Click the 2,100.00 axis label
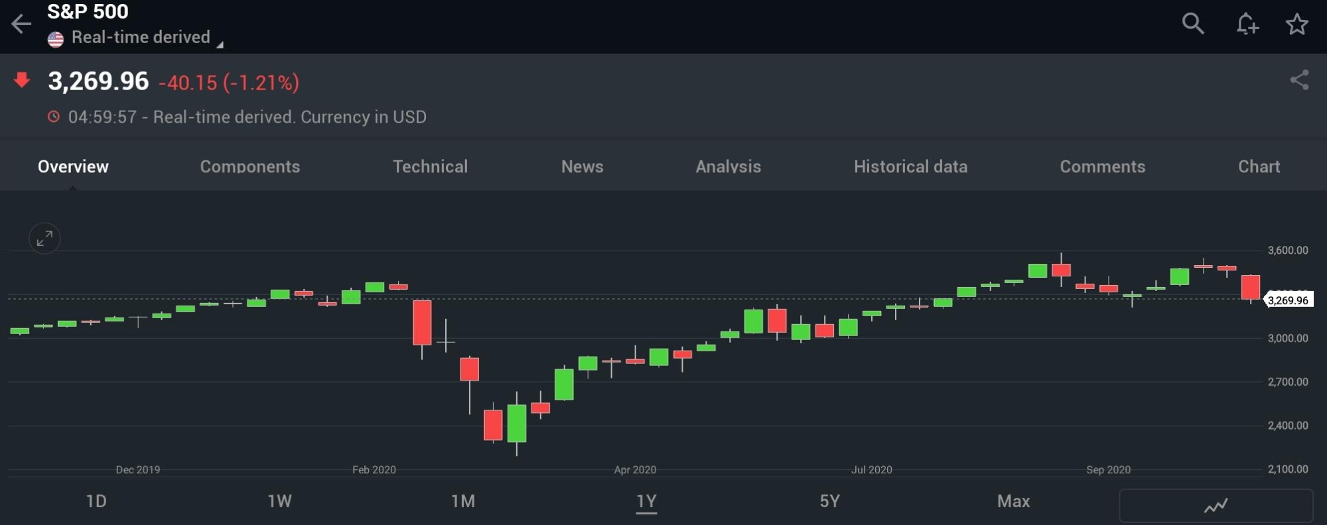Viewport: 1327px width, 525px height. [1288, 469]
